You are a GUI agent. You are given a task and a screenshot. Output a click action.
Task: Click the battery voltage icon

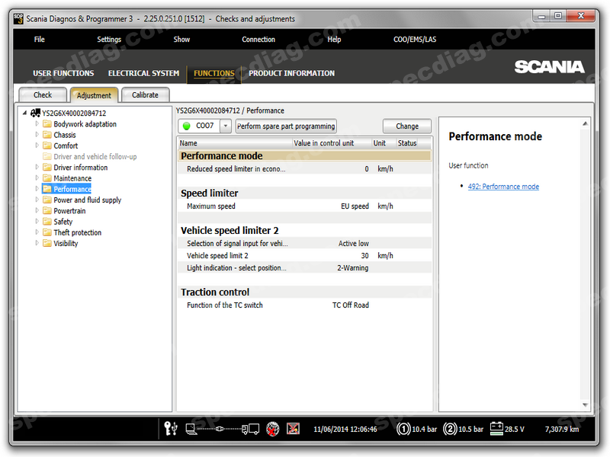[x=496, y=429]
